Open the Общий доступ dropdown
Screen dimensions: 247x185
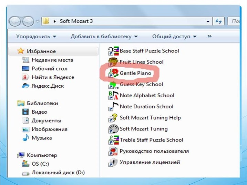point(174,37)
